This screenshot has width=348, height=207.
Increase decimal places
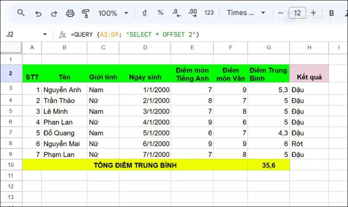click(192, 13)
